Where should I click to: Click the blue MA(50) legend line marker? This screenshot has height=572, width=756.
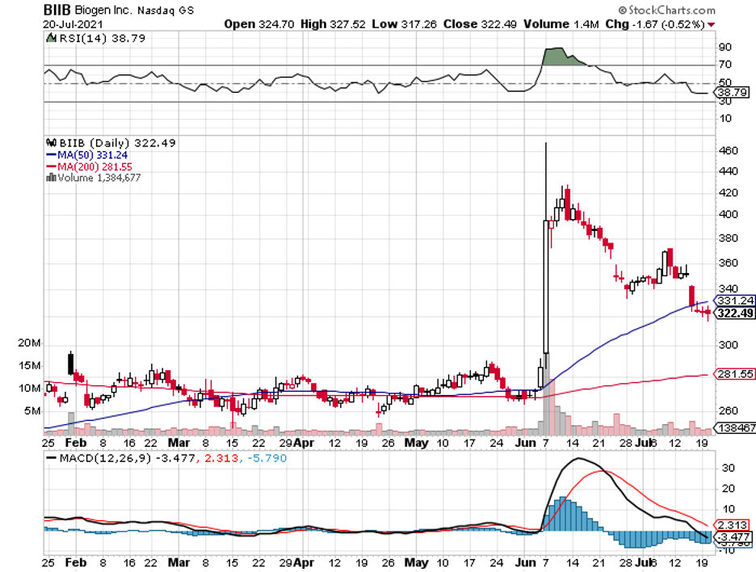[x=51, y=154]
